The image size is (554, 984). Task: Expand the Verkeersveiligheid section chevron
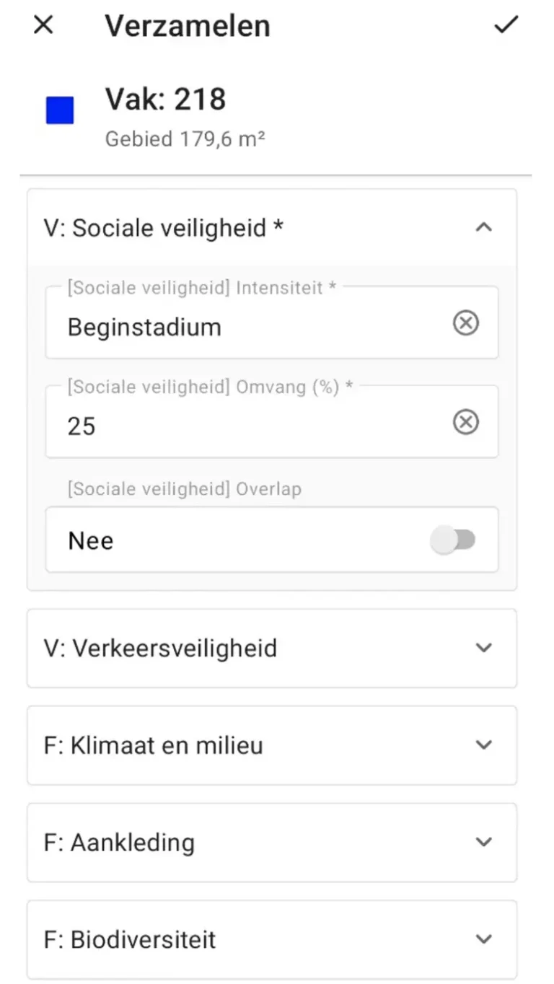(x=483, y=648)
